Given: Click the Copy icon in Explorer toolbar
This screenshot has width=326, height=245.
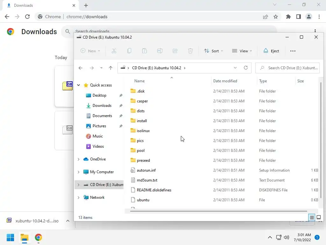Looking at the screenshot, I should tap(129, 51).
